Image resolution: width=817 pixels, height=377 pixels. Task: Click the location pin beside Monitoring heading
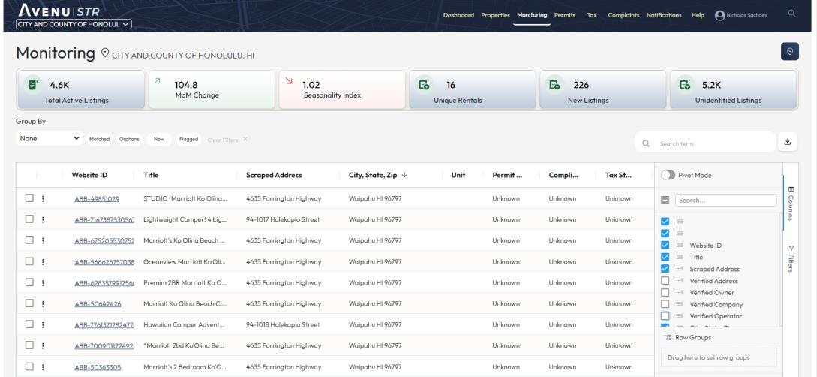point(105,53)
